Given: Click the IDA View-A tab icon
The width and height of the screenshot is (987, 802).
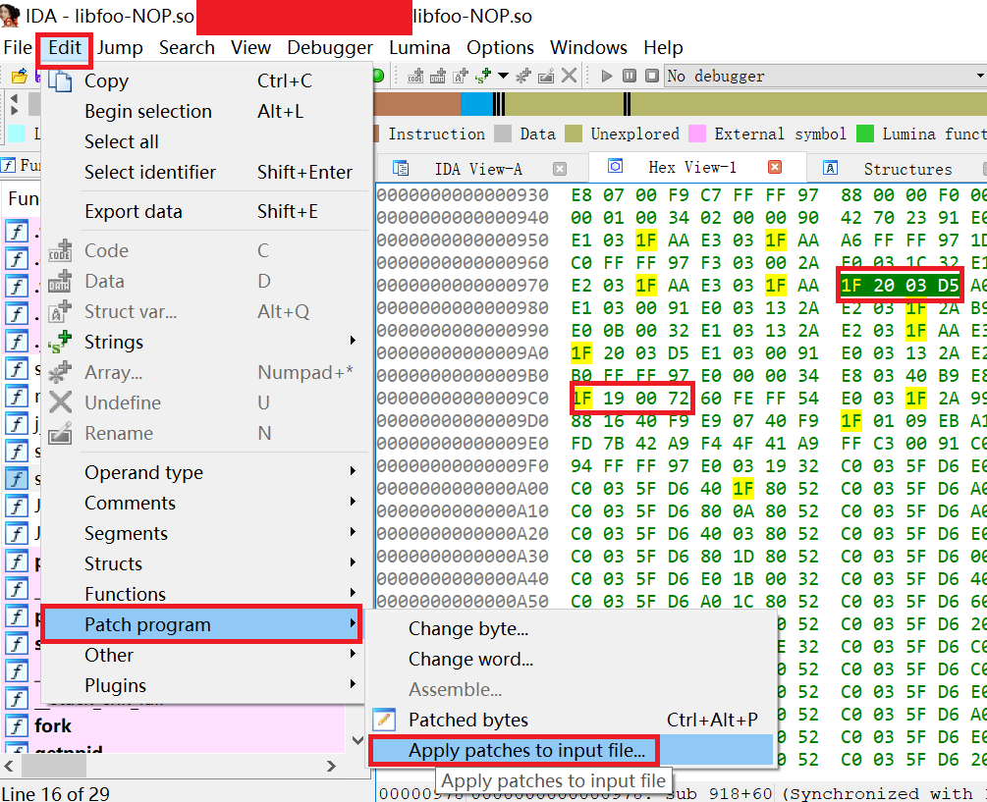Looking at the screenshot, I should pyautogui.click(x=401, y=169).
